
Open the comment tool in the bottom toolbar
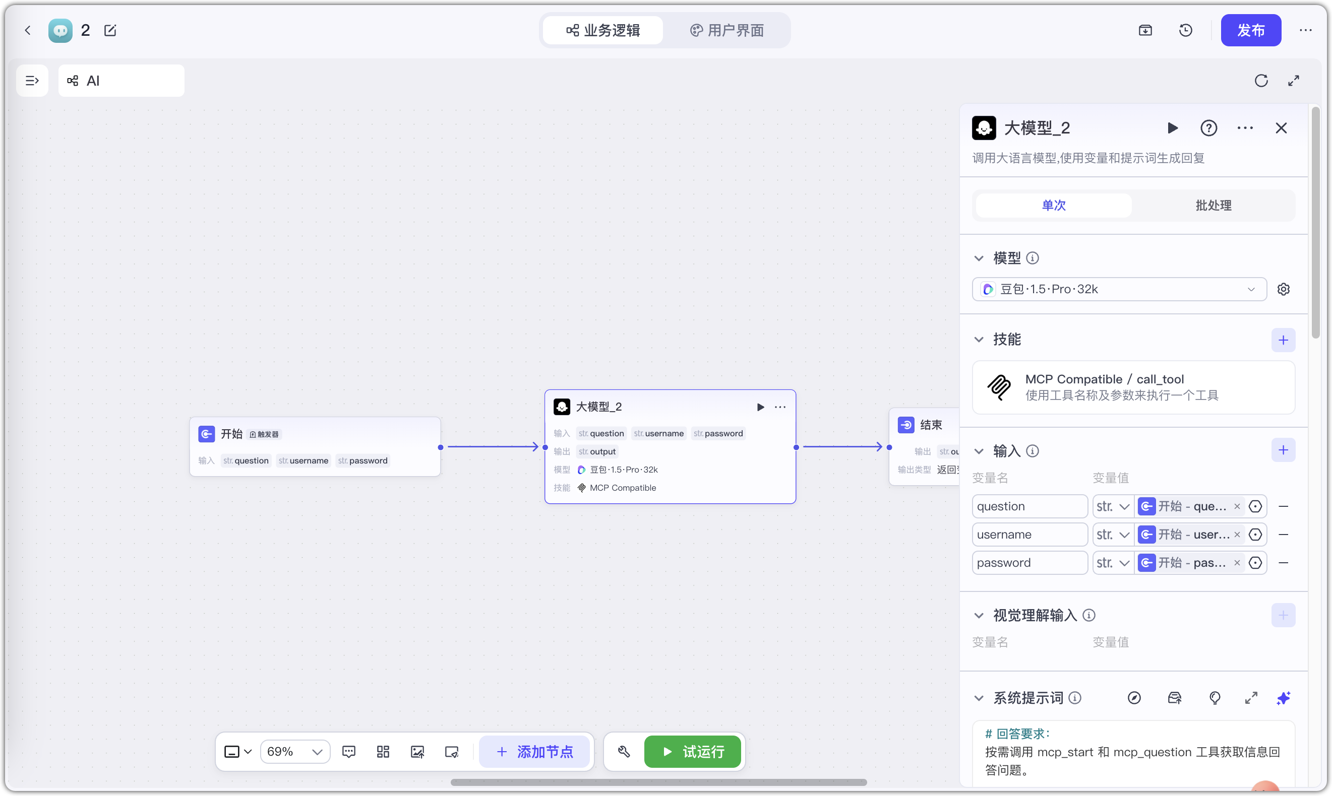(x=349, y=752)
